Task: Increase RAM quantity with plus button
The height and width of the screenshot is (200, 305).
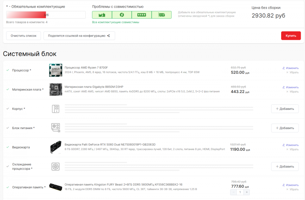Action: 247,192
